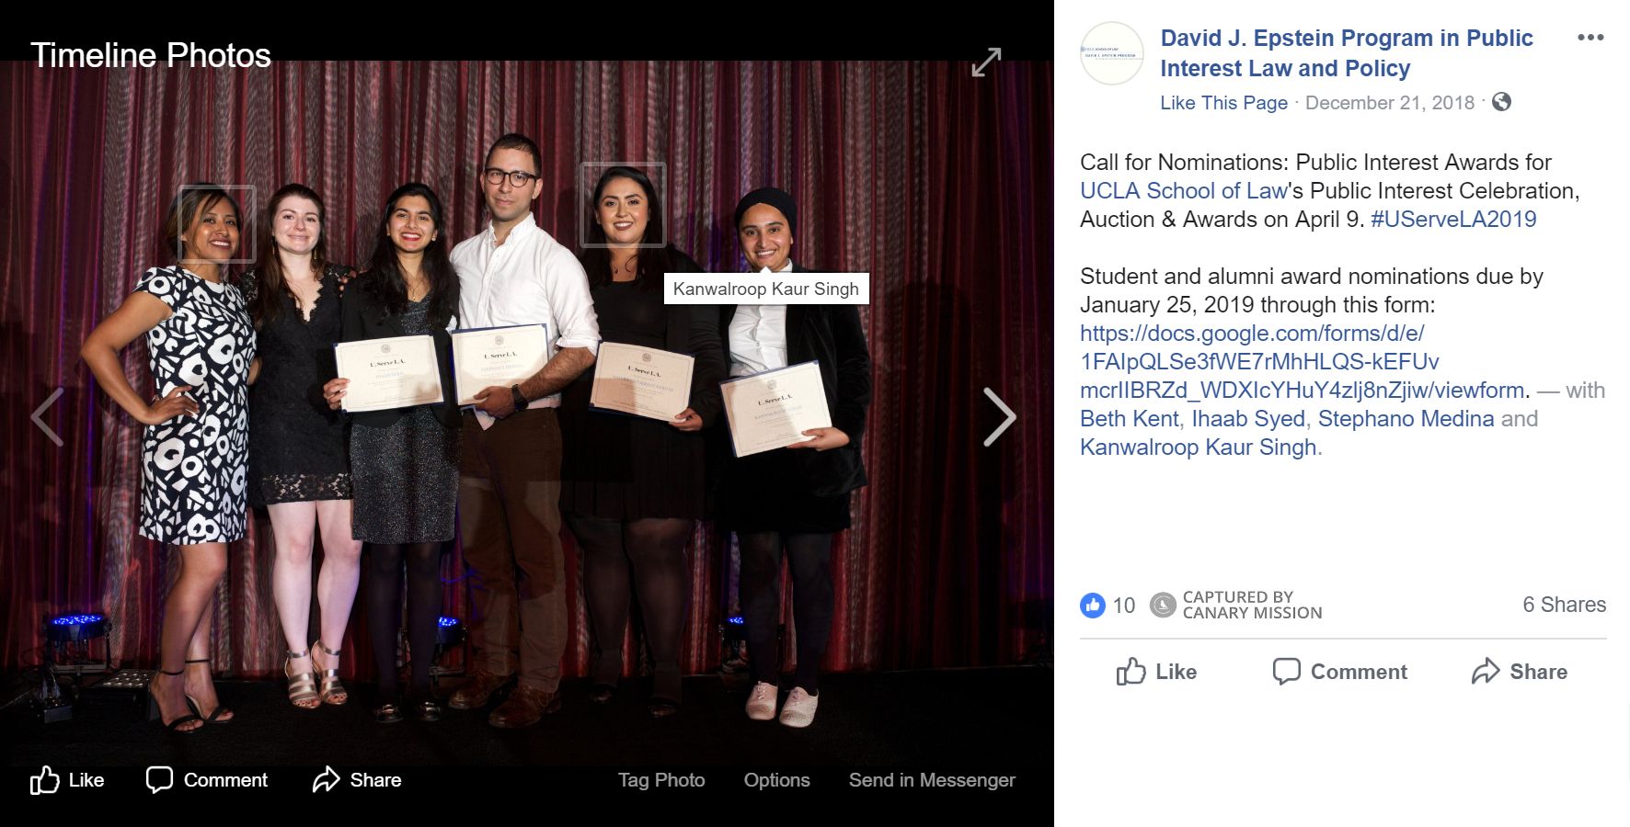Open the #UServeLA2019 hashtag
This screenshot has width=1630, height=827.
click(x=1453, y=220)
